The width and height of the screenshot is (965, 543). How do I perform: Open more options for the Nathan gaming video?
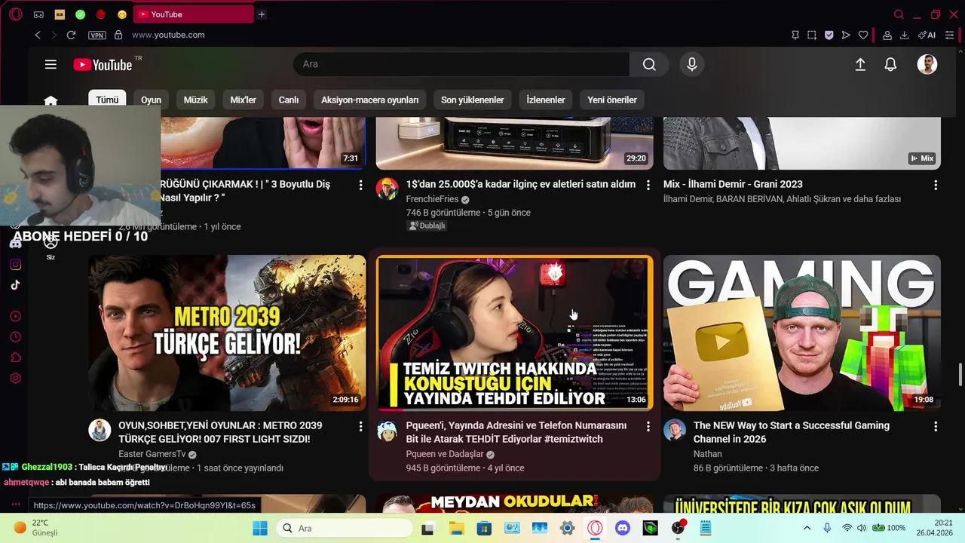point(936,426)
